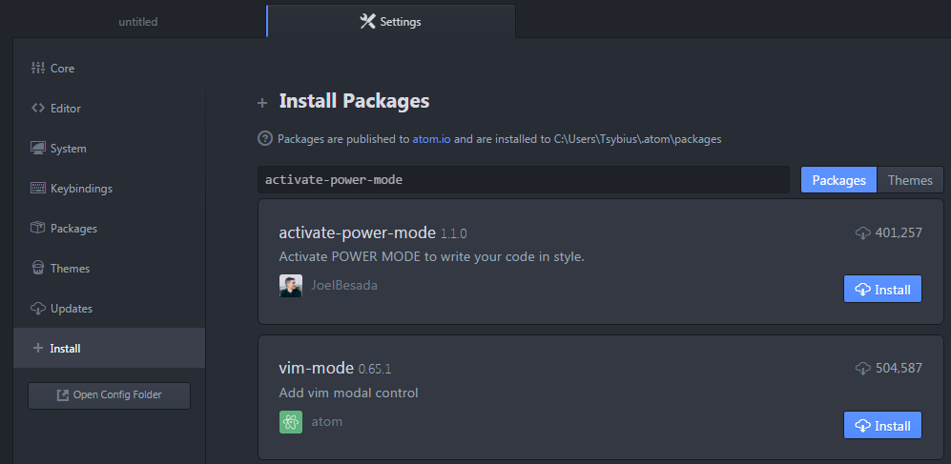Click version 0.65.1 text
This screenshot has height=464, width=951.
click(x=375, y=369)
